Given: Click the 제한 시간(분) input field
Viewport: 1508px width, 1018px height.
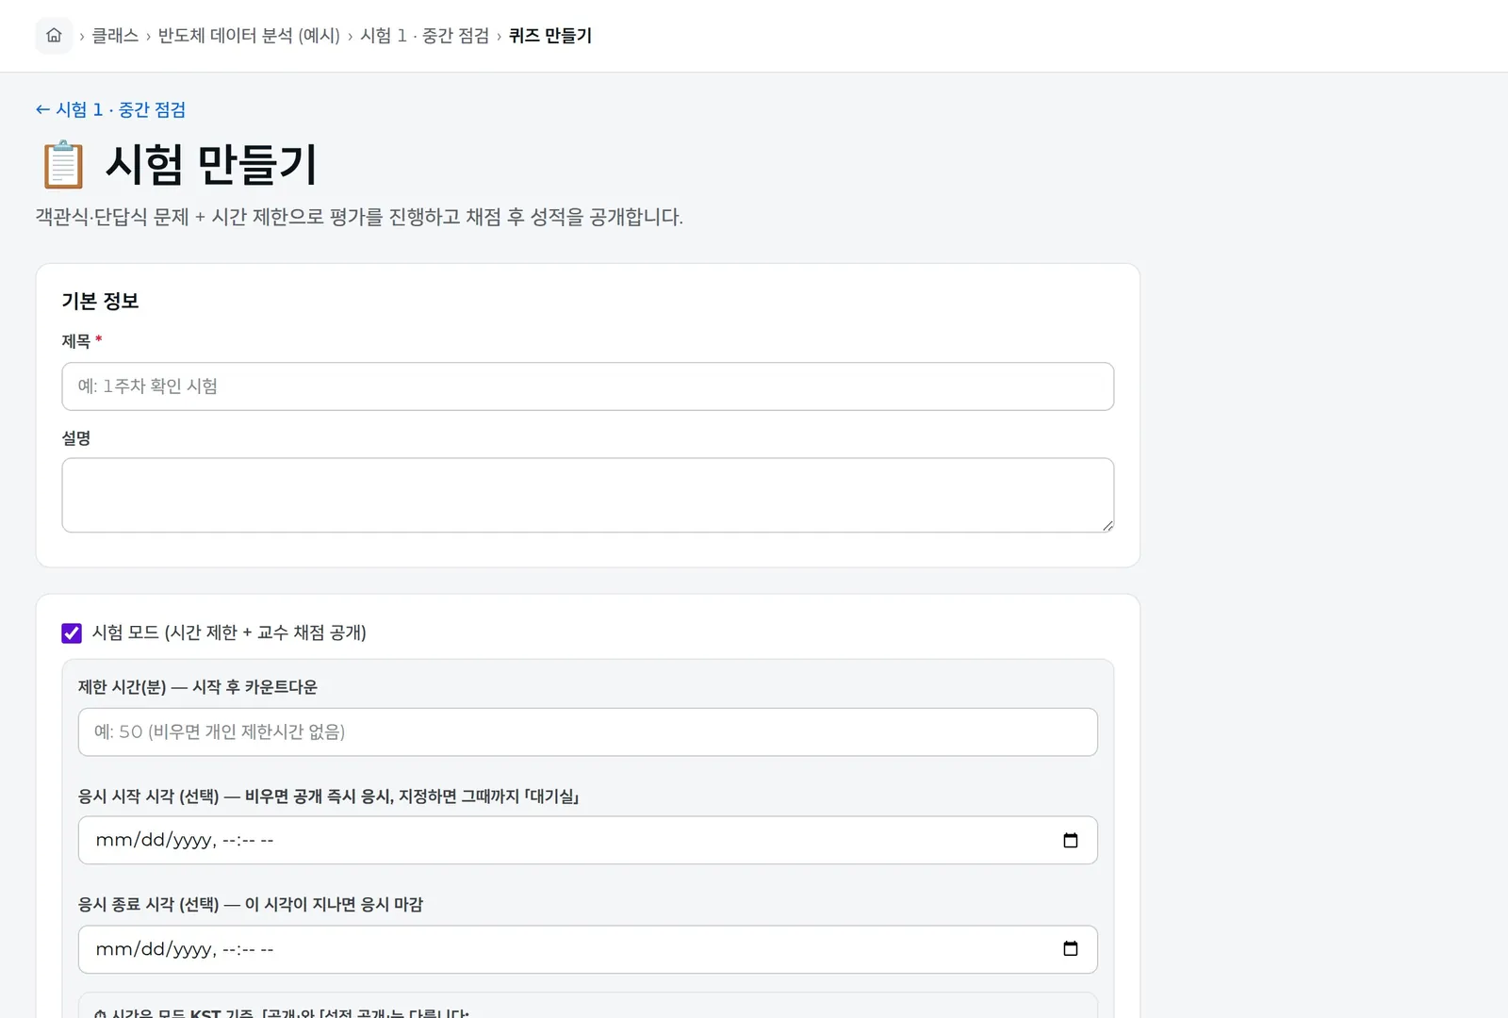Looking at the screenshot, I should [x=588, y=732].
